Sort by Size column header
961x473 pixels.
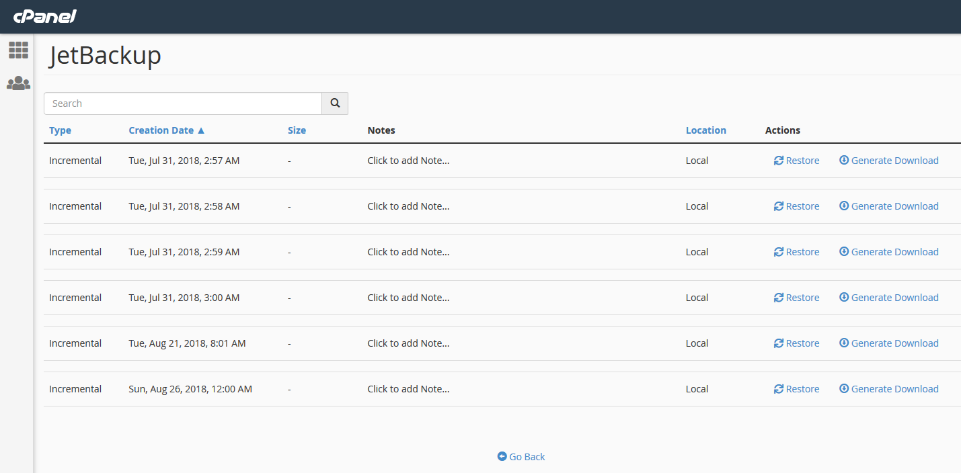(297, 130)
